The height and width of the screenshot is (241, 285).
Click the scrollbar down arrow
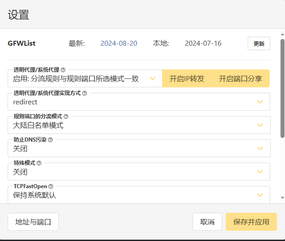[282, 198]
